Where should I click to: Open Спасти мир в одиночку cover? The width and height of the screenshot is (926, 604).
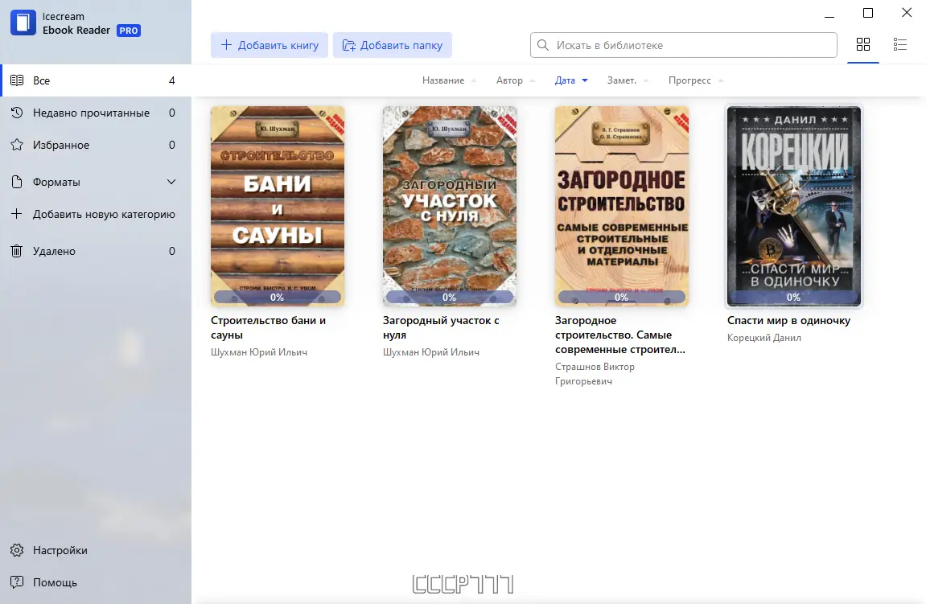coord(794,206)
